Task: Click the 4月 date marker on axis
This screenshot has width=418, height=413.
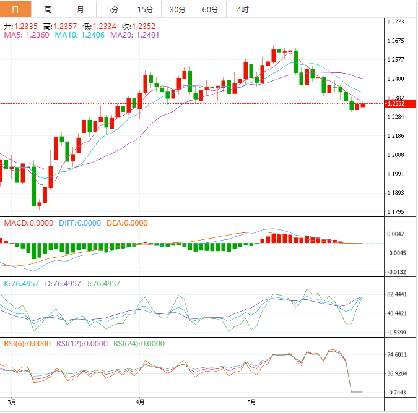Action: 140,402
